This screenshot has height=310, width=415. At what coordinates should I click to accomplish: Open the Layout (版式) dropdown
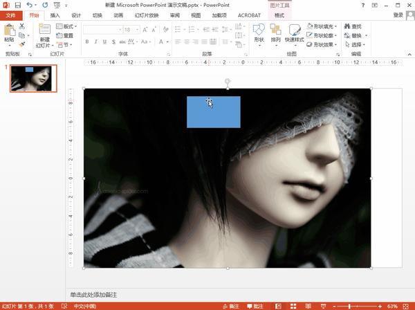point(66,26)
